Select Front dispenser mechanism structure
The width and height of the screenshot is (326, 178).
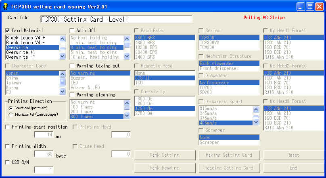point(229,68)
